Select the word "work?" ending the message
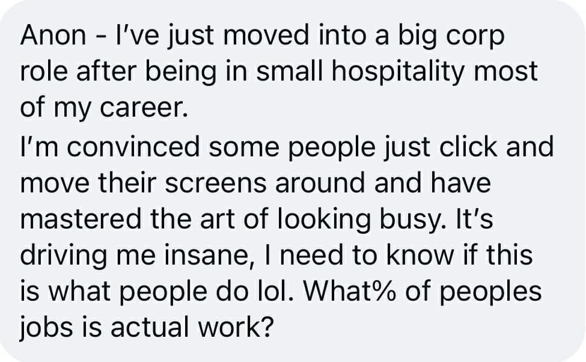The width and height of the screenshot is (586, 362). pyautogui.click(x=236, y=328)
